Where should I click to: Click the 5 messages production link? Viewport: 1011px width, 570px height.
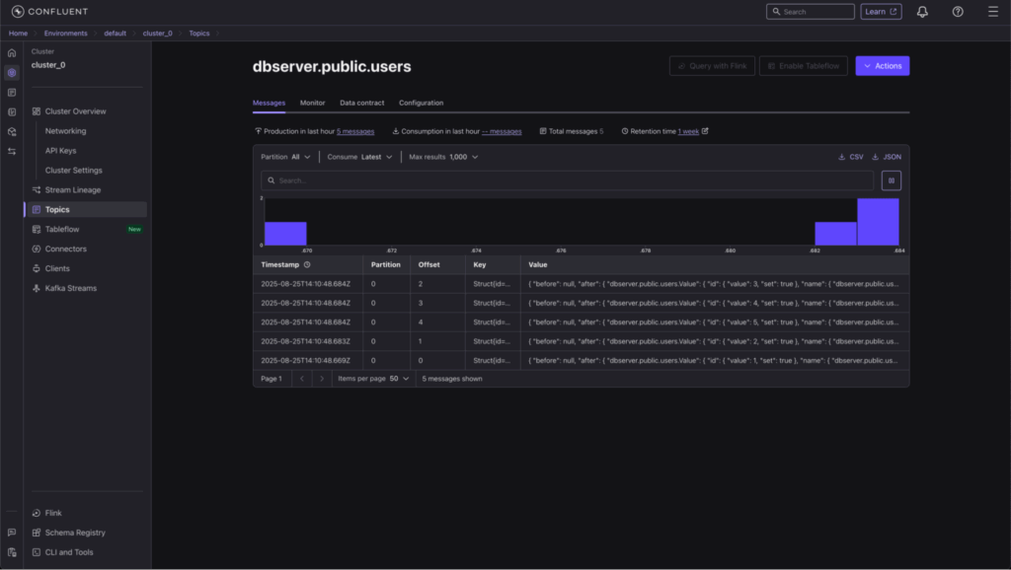tap(355, 131)
